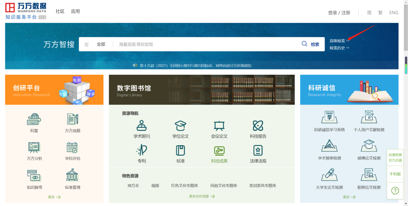
Task: Open the 标准管理 icon
Action: [72, 175]
